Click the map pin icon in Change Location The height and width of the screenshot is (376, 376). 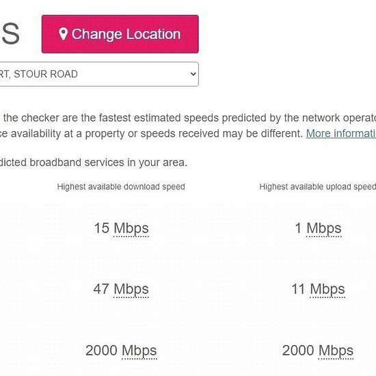click(x=63, y=34)
